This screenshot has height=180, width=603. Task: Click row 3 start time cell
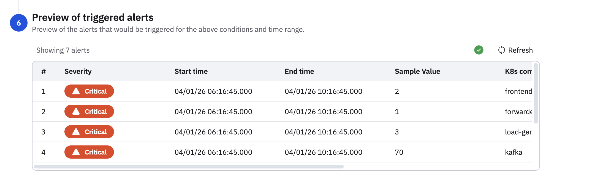click(x=213, y=132)
